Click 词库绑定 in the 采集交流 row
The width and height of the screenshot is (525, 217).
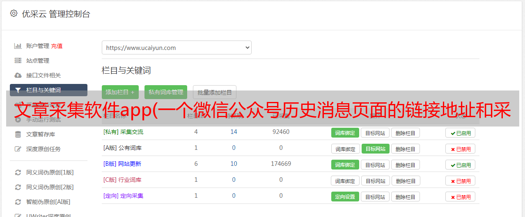coord(345,133)
